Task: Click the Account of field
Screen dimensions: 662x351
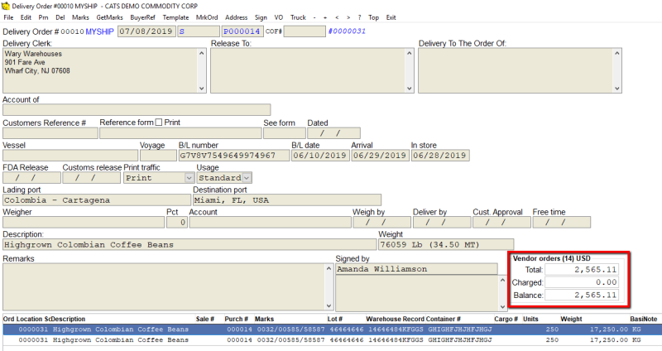Action: (x=137, y=110)
